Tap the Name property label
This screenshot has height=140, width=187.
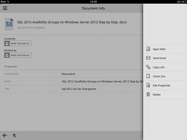coord(7,81)
